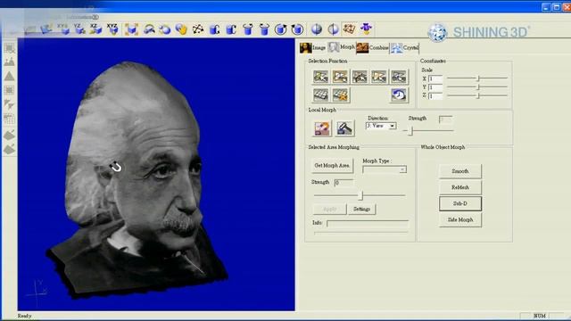Select the Local Morph stamp tool icon
Viewport: 571px width, 321px height.
pyautogui.click(x=344, y=128)
